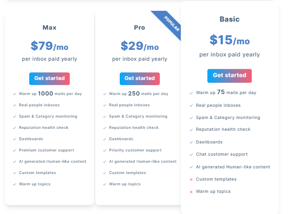Click Get started under Max plan

pos(49,79)
